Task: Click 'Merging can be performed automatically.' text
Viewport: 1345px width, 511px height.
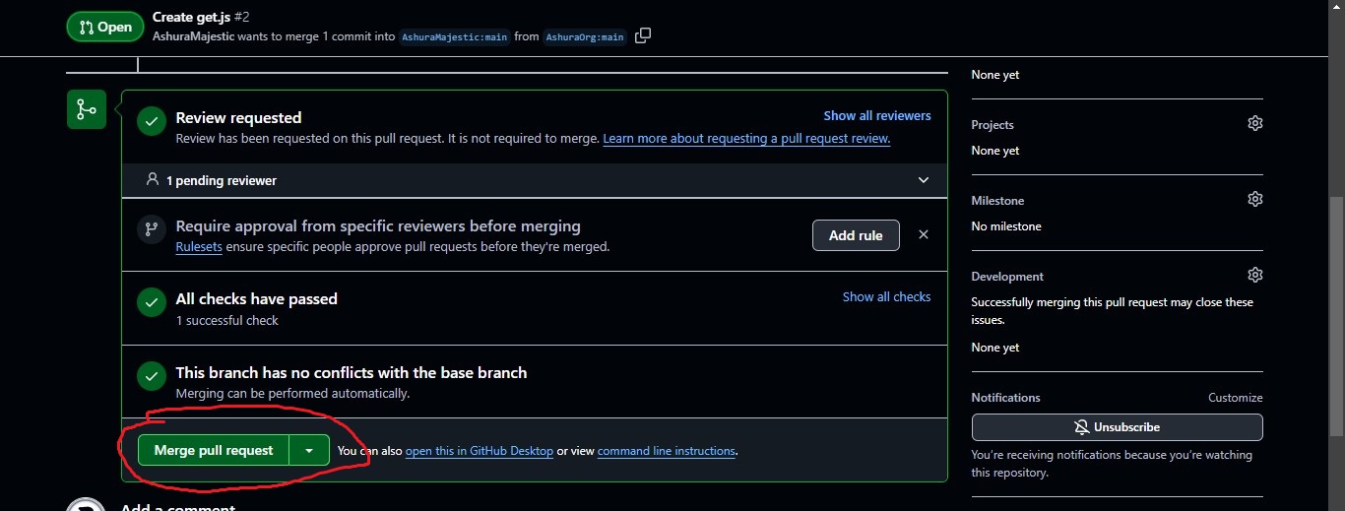Action: click(x=292, y=394)
